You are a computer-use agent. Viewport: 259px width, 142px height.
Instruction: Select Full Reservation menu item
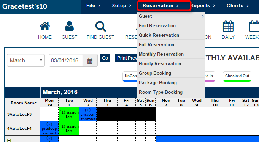tap(171, 45)
